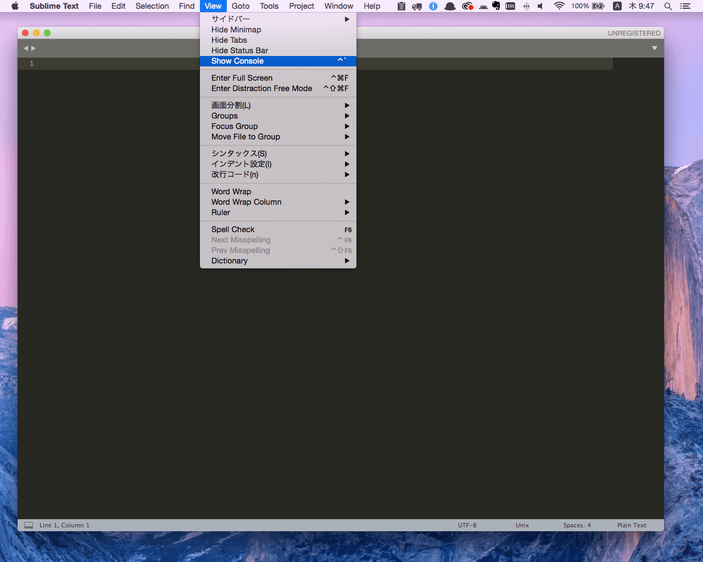Image resolution: width=703 pixels, height=562 pixels.
Task: Click the blue info icon in menu bar
Action: point(433,6)
